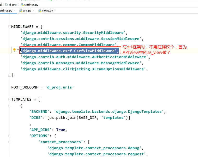The height and width of the screenshot is (158, 198).
Task: Click the SessionMiddleware string line
Action: point(82,39)
